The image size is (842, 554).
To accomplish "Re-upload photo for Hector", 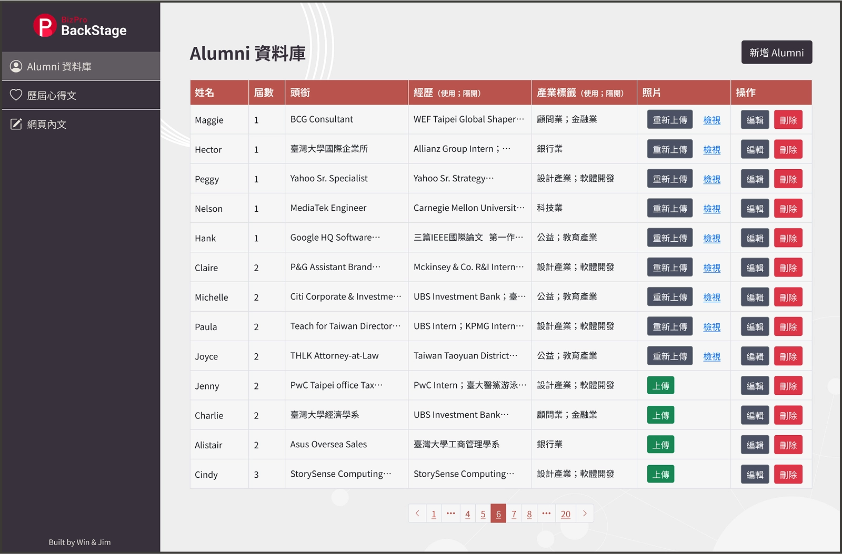I will pyautogui.click(x=670, y=149).
